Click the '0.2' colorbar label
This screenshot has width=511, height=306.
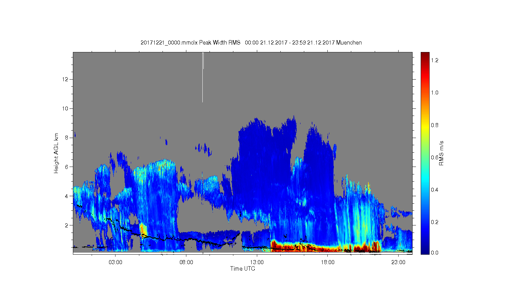(435, 222)
